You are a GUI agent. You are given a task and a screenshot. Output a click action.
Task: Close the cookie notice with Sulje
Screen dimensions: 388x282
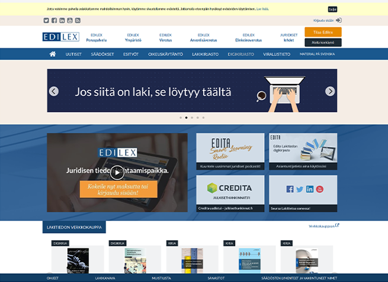point(332,9)
